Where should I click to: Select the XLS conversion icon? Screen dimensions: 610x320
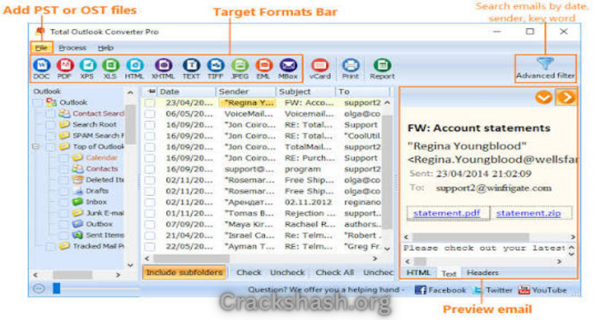[x=110, y=65]
